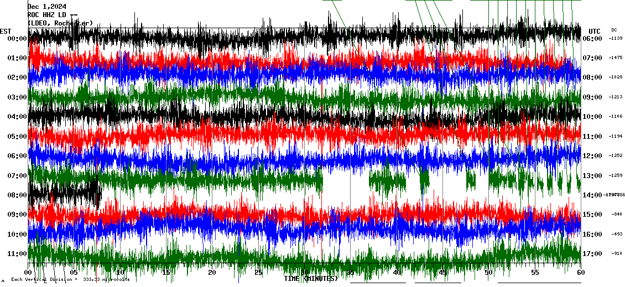This screenshot has height=287, width=625.
Task: Select the DC value '-840'
Action: [x=617, y=215]
